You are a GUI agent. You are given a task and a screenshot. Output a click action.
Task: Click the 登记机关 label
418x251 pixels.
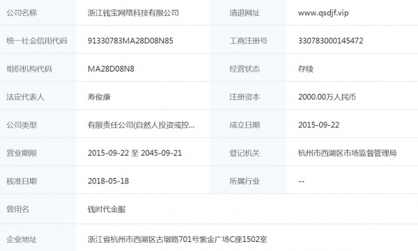[x=245, y=153]
